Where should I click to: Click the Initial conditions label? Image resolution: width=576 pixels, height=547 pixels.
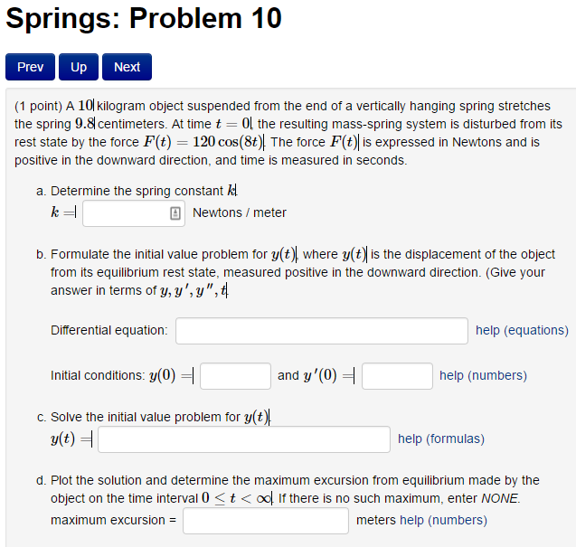pos(97,375)
